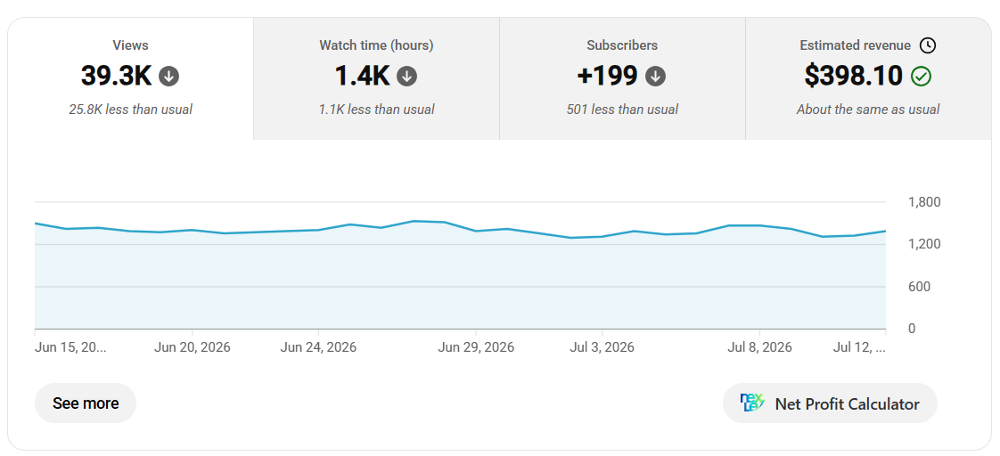Click the down-arrow icon next to 39.3K views
This screenshot has width=1000, height=456.
[x=169, y=77]
